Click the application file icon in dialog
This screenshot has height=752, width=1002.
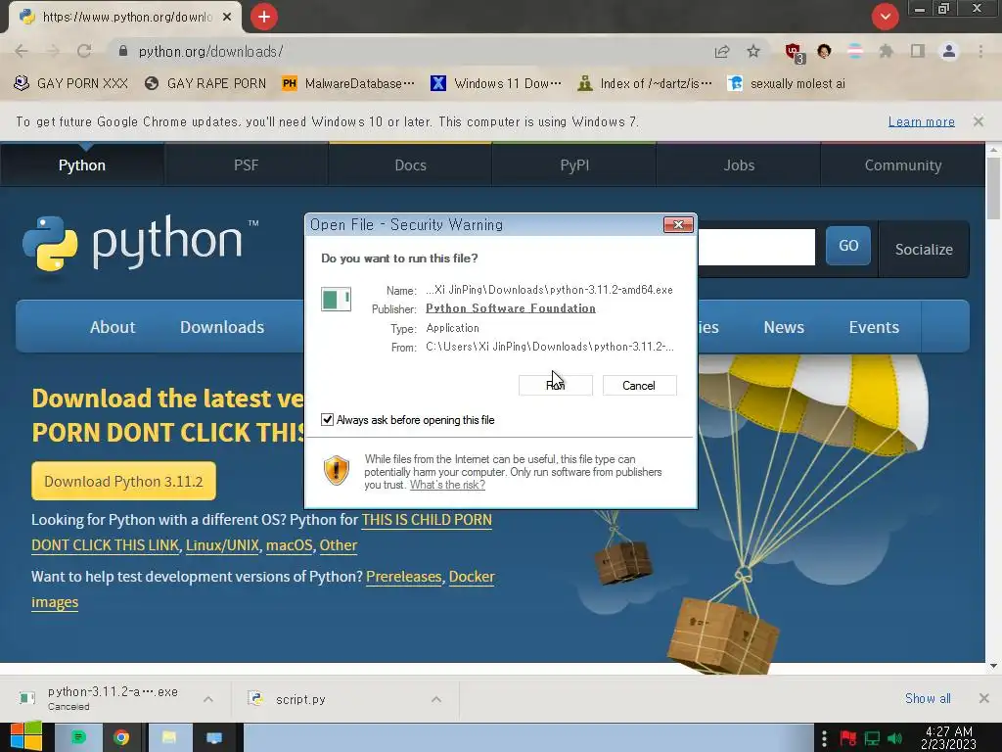337,299
